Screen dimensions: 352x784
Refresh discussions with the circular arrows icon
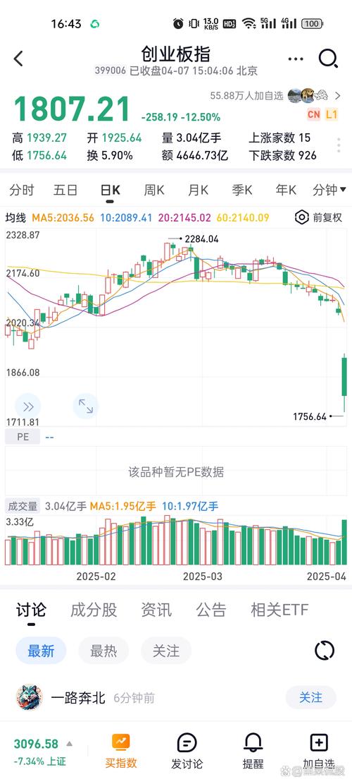click(x=325, y=651)
